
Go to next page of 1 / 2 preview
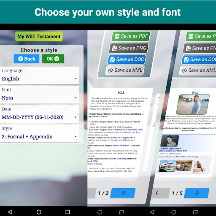tap(123, 193)
